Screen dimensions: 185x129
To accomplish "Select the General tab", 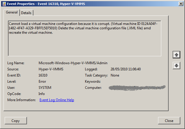I will click(x=12, y=13).
